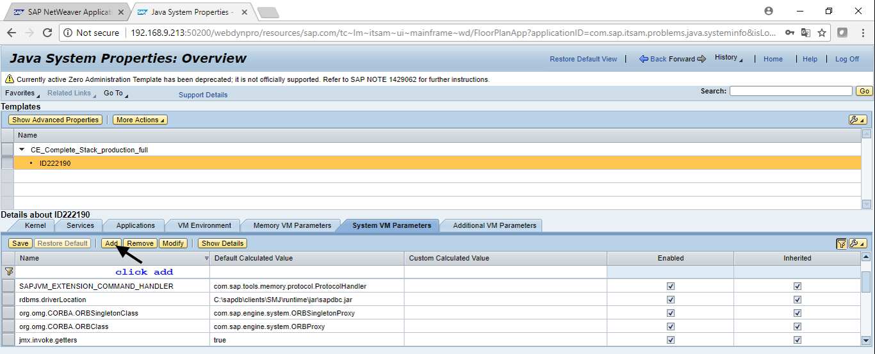Open the Go To menu
875x354 pixels.
pyautogui.click(x=116, y=93)
